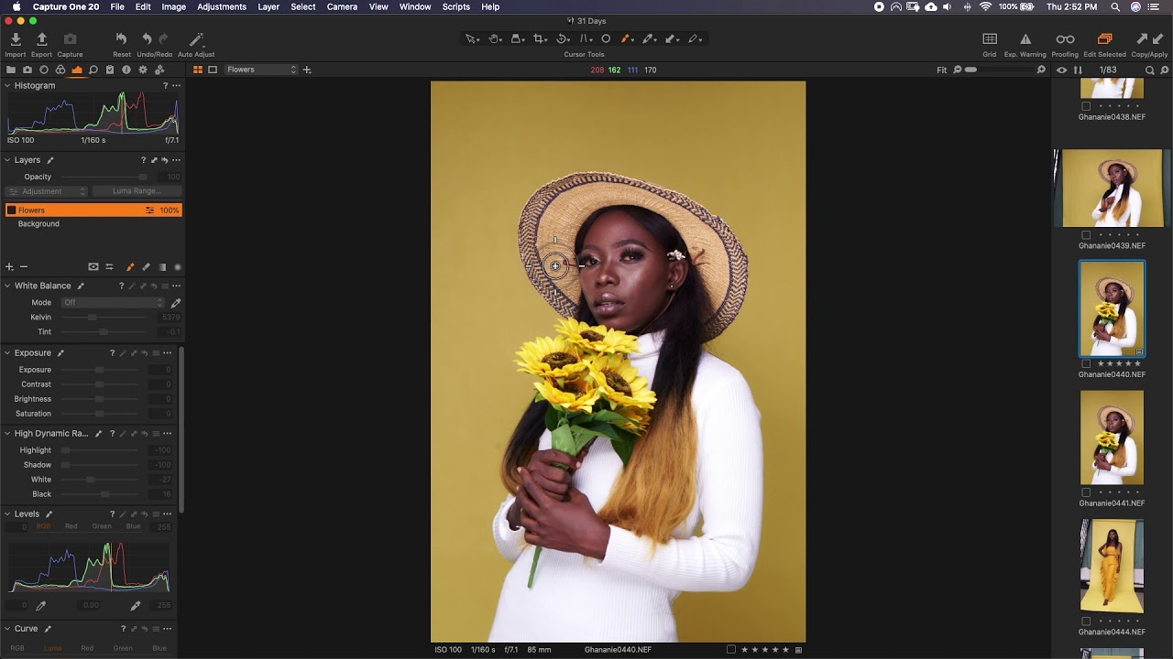The image size is (1173, 659).
Task: Toggle browser visibility eye icon
Action: pos(1062,70)
